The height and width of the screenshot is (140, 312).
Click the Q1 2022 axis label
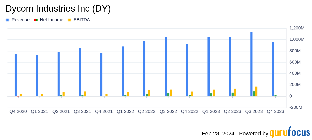[x=125, y=111]
